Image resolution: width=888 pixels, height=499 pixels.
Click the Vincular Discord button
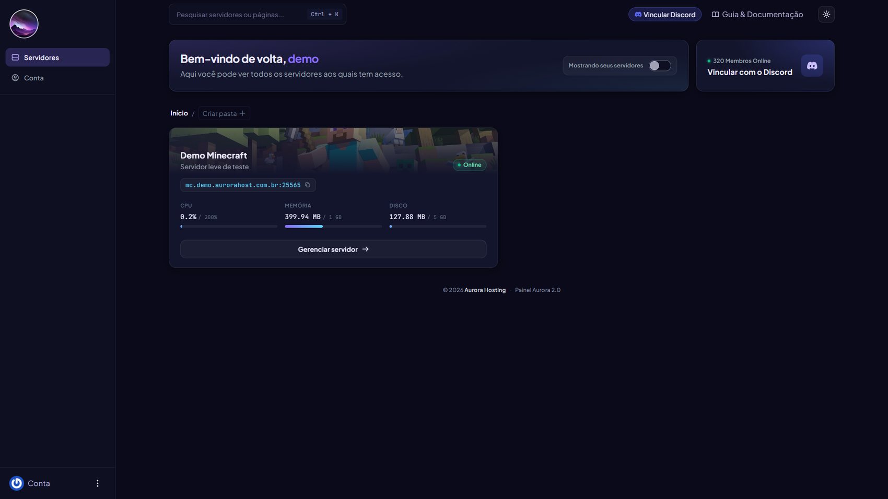[664, 15]
